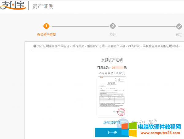This screenshot has width=184, height=139.
Task: Select step 1 diamond icon
Action: click(x=46, y=26)
